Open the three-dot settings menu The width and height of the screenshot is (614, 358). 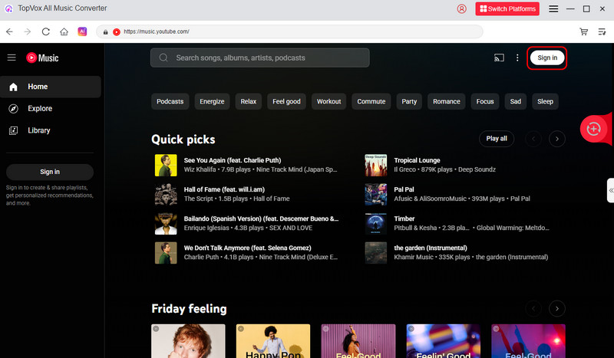[517, 58]
